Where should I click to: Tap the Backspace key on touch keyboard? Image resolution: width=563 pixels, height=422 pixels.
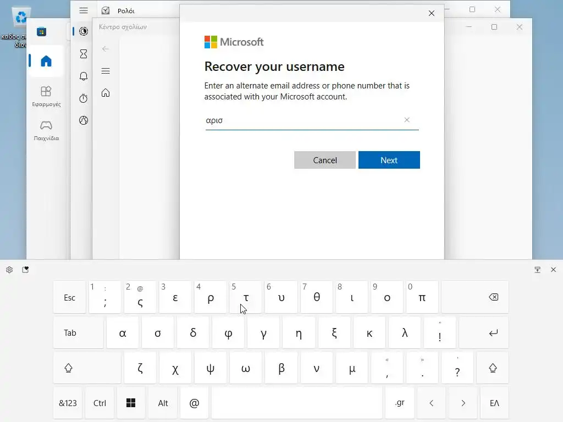(475, 297)
